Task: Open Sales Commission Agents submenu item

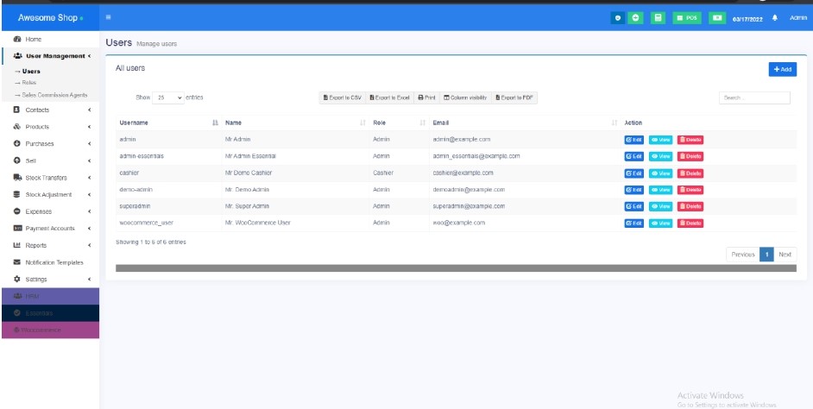Action: click(x=54, y=95)
